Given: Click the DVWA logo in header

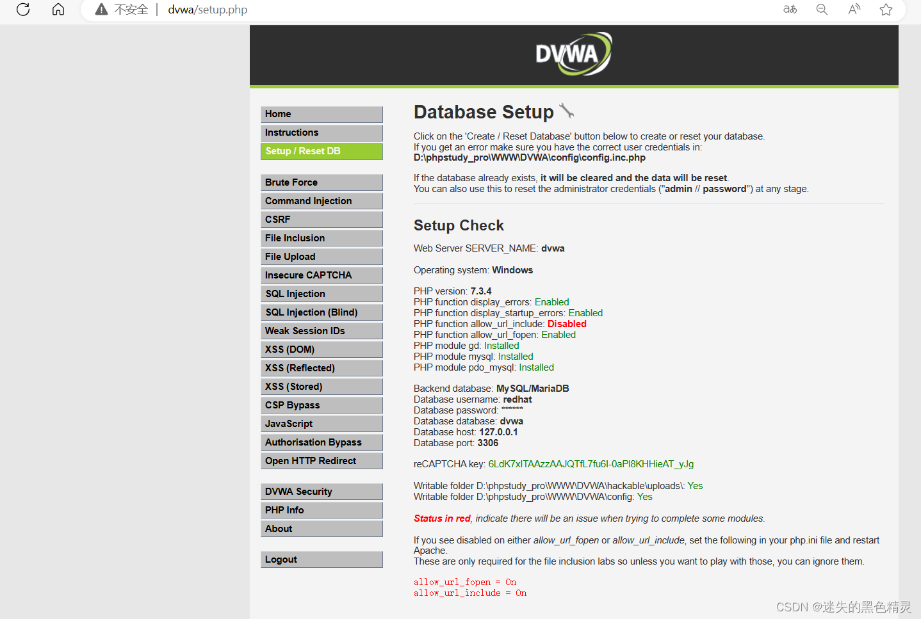Looking at the screenshot, I should pyautogui.click(x=573, y=54).
